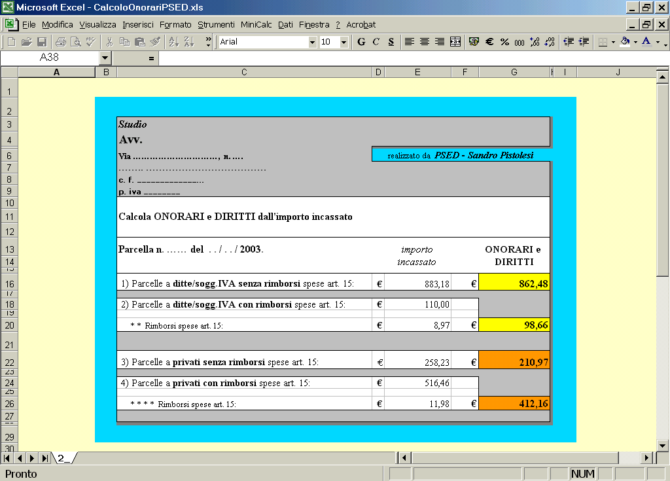Screen dimensions: 670x481
Task: Apply percent style format
Action: pos(504,42)
